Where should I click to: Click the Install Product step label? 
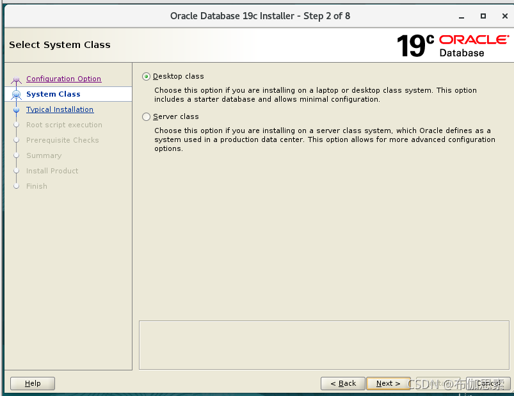pyautogui.click(x=52, y=171)
